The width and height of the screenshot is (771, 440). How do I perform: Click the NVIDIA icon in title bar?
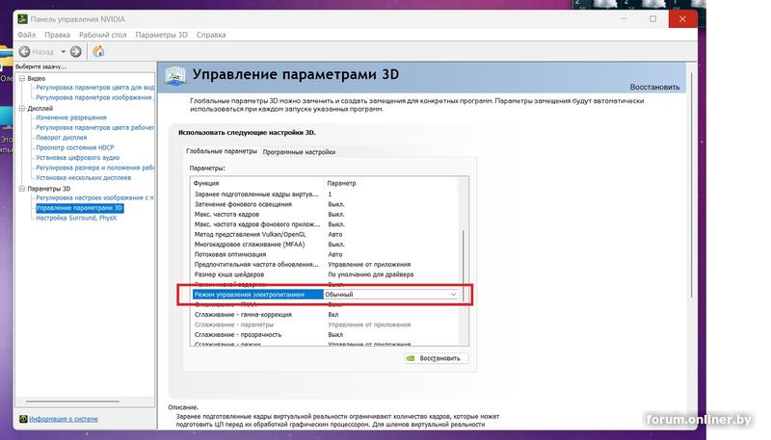point(22,19)
